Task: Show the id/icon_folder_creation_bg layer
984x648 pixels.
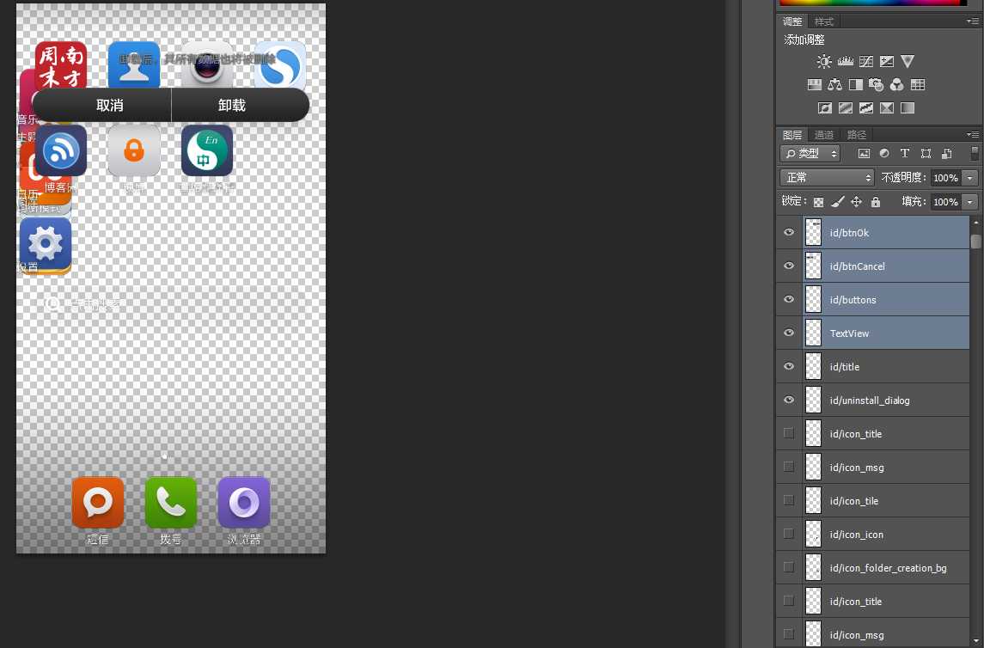Action: pyautogui.click(x=789, y=568)
